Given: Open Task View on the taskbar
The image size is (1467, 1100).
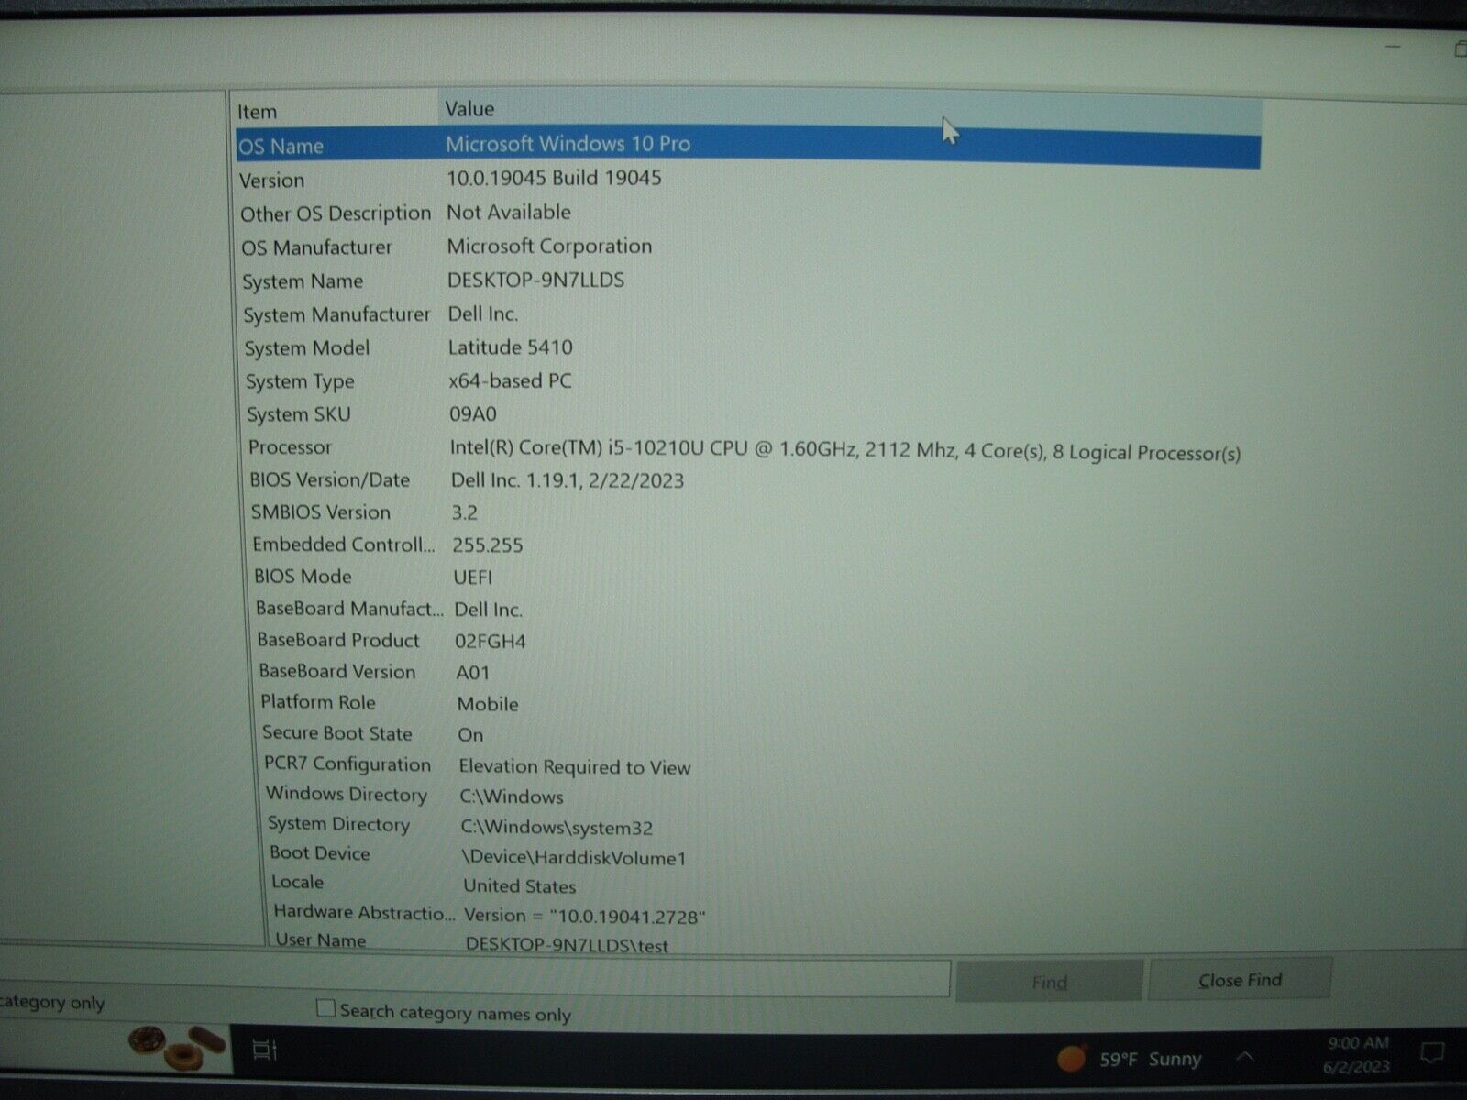Looking at the screenshot, I should 264,1050.
